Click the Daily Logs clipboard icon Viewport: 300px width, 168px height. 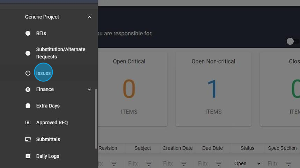[x=28, y=156]
